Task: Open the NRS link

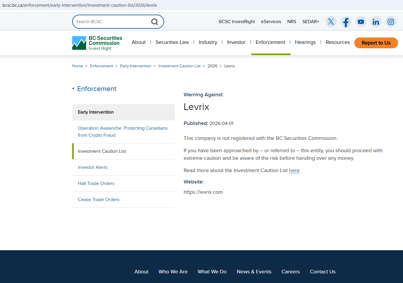Action: tap(292, 22)
